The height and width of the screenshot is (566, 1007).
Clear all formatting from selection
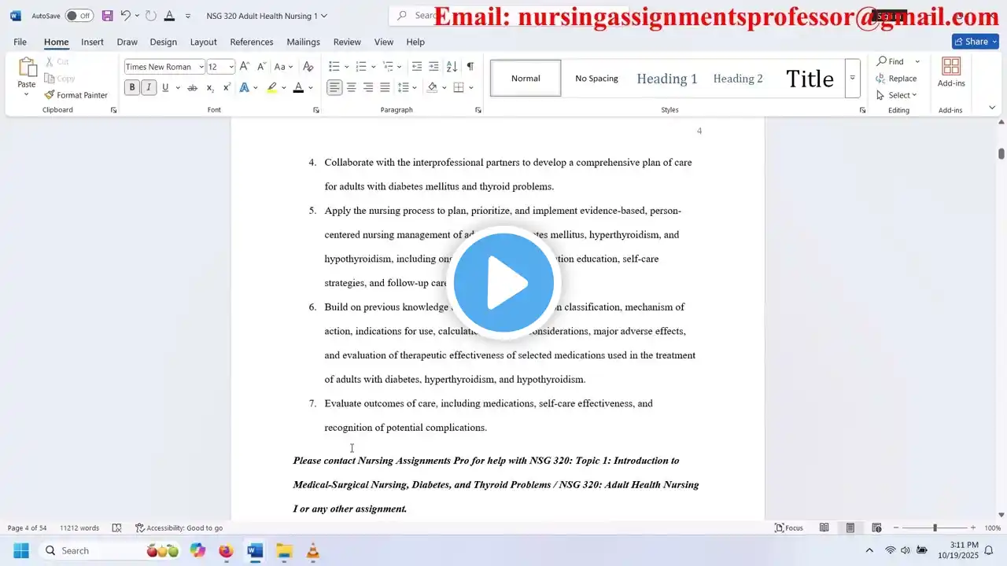pyautogui.click(x=308, y=67)
